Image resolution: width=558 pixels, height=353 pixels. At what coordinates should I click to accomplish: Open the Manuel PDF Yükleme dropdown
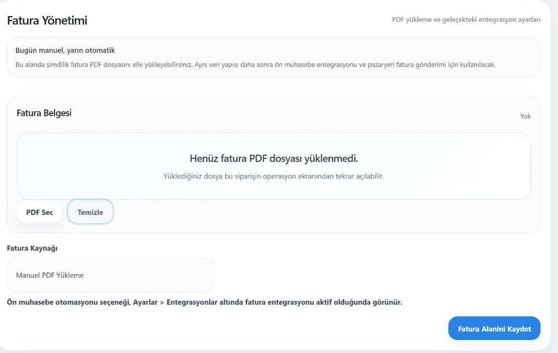(x=110, y=275)
